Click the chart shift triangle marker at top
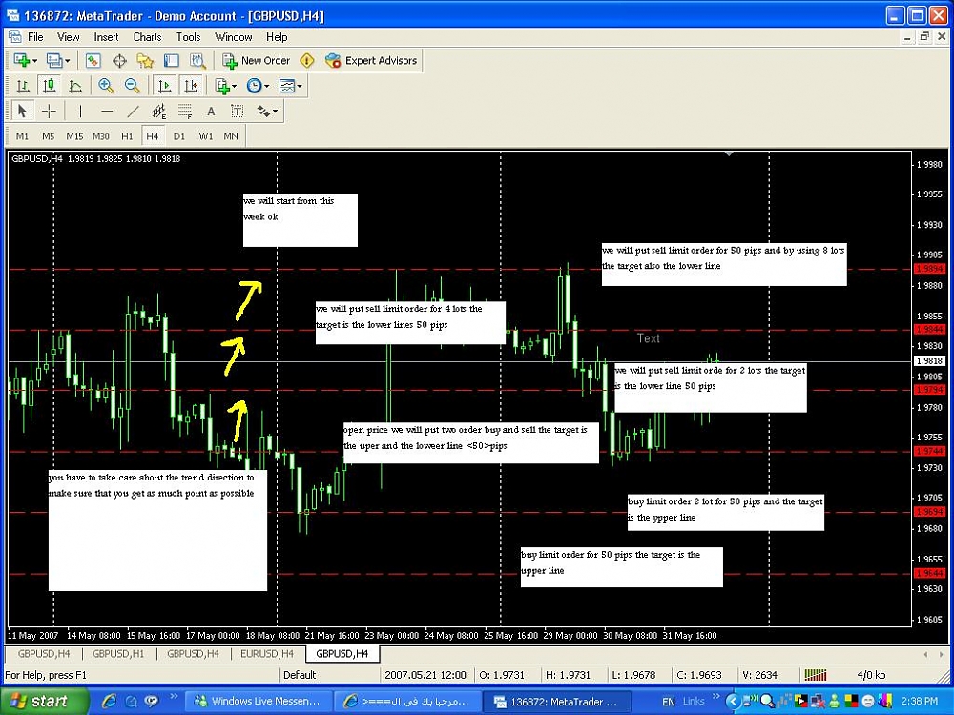Viewport: 954px width, 715px height. click(729, 154)
